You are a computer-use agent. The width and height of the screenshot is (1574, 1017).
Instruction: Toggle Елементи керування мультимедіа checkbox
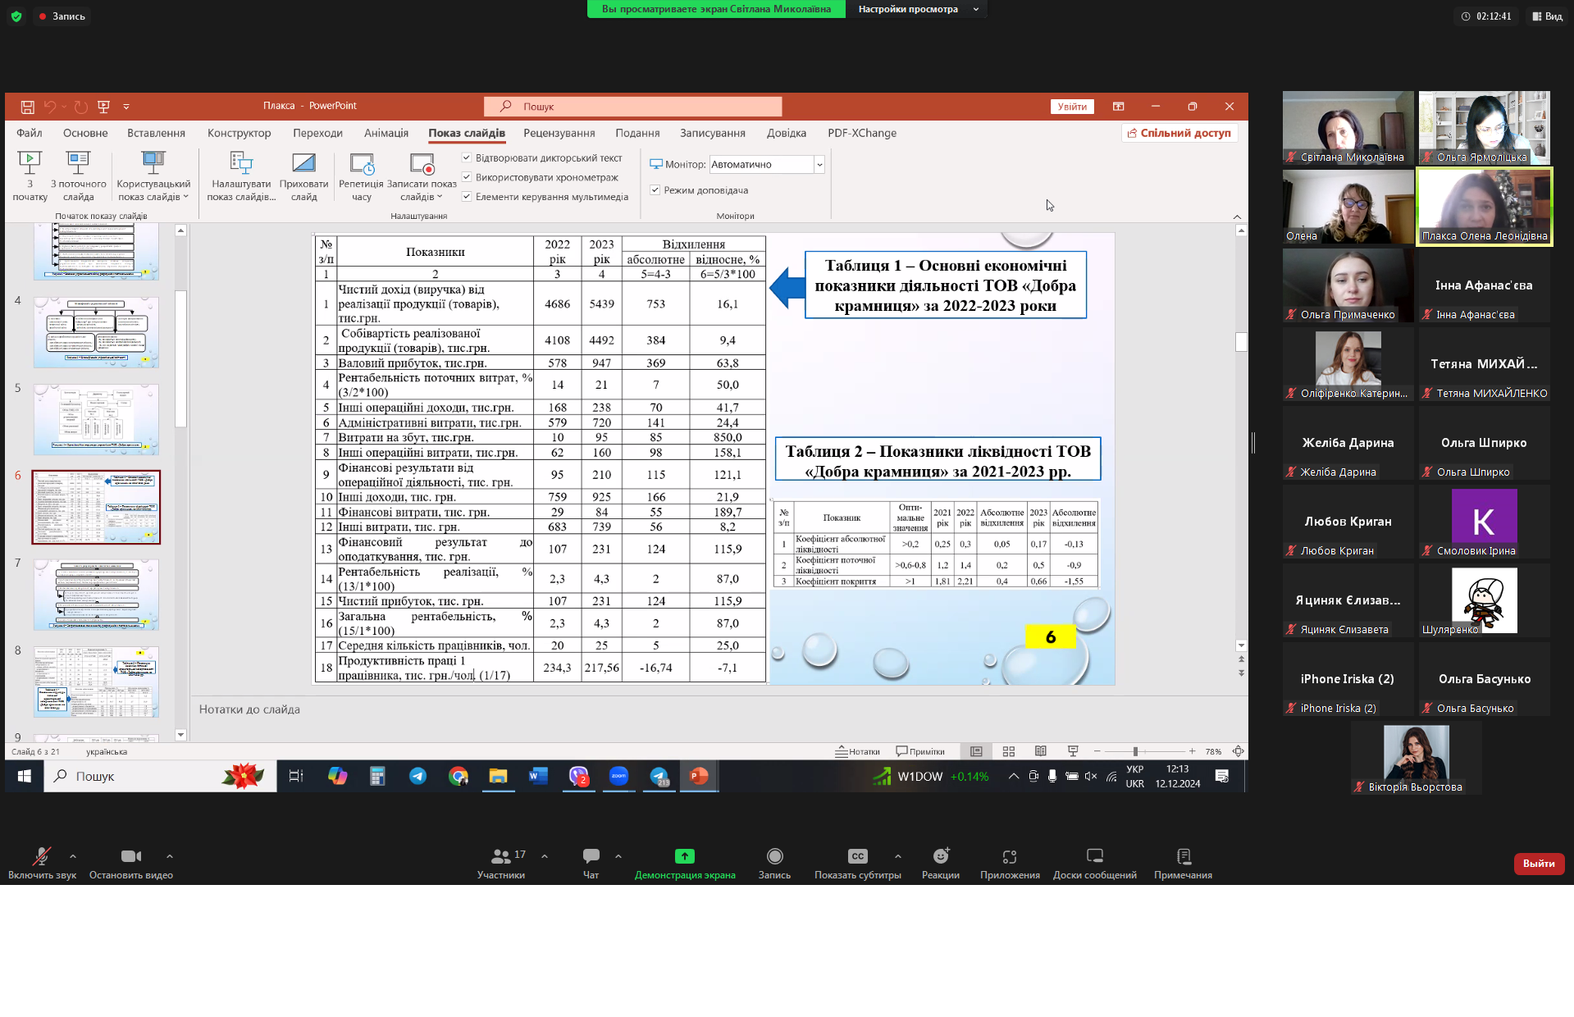467,197
